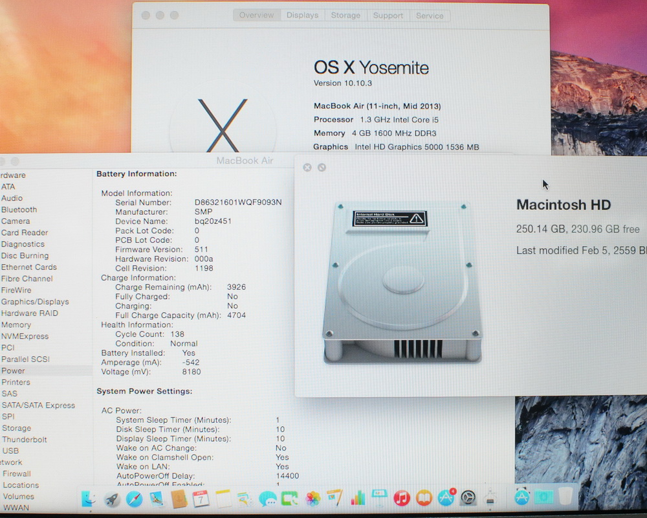Click 'Battery Information:' heading
Screen dimensions: 647x518
tap(137, 174)
